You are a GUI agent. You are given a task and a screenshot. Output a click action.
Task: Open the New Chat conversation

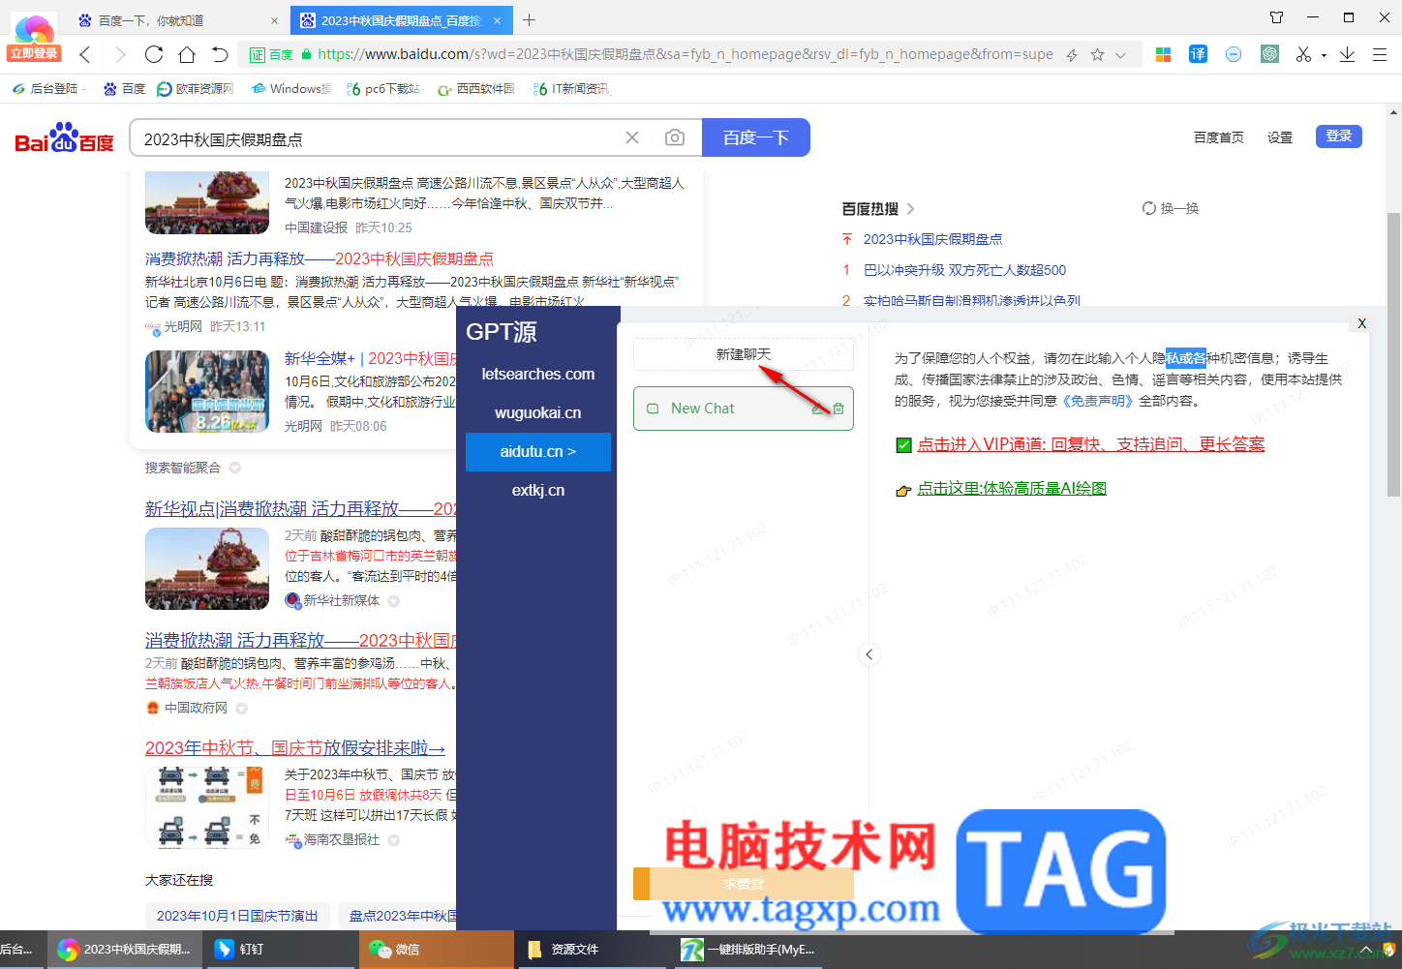coord(744,409)
